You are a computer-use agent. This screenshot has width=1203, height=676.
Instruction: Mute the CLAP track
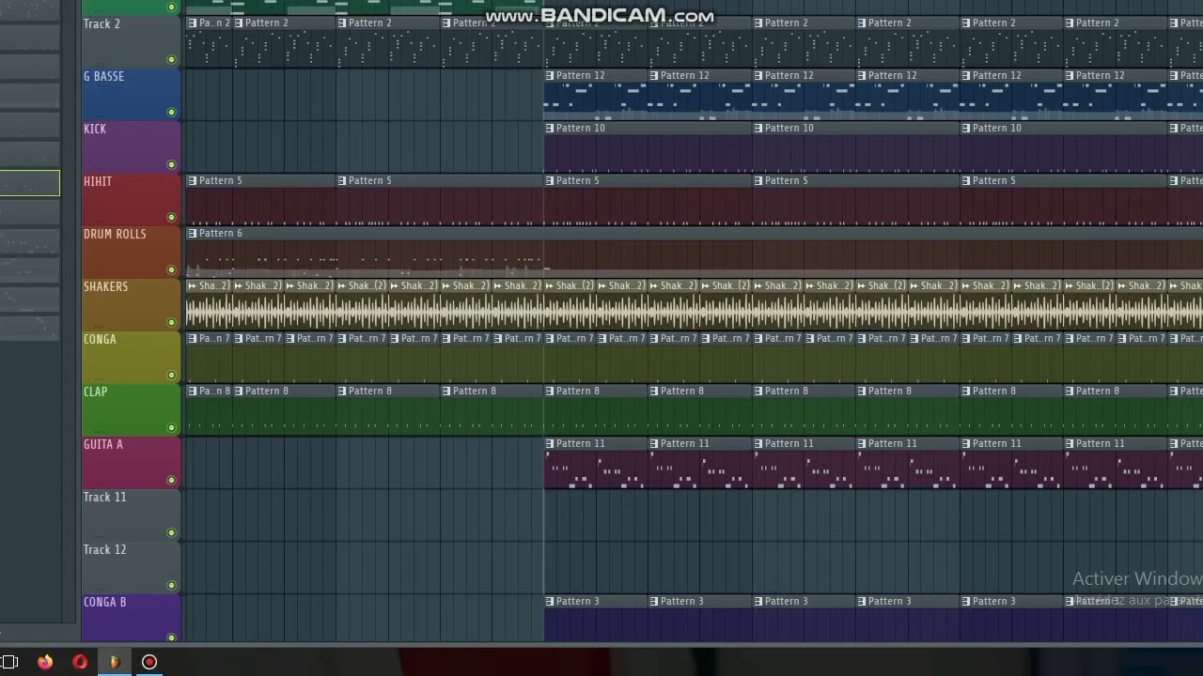click(171, 428)
